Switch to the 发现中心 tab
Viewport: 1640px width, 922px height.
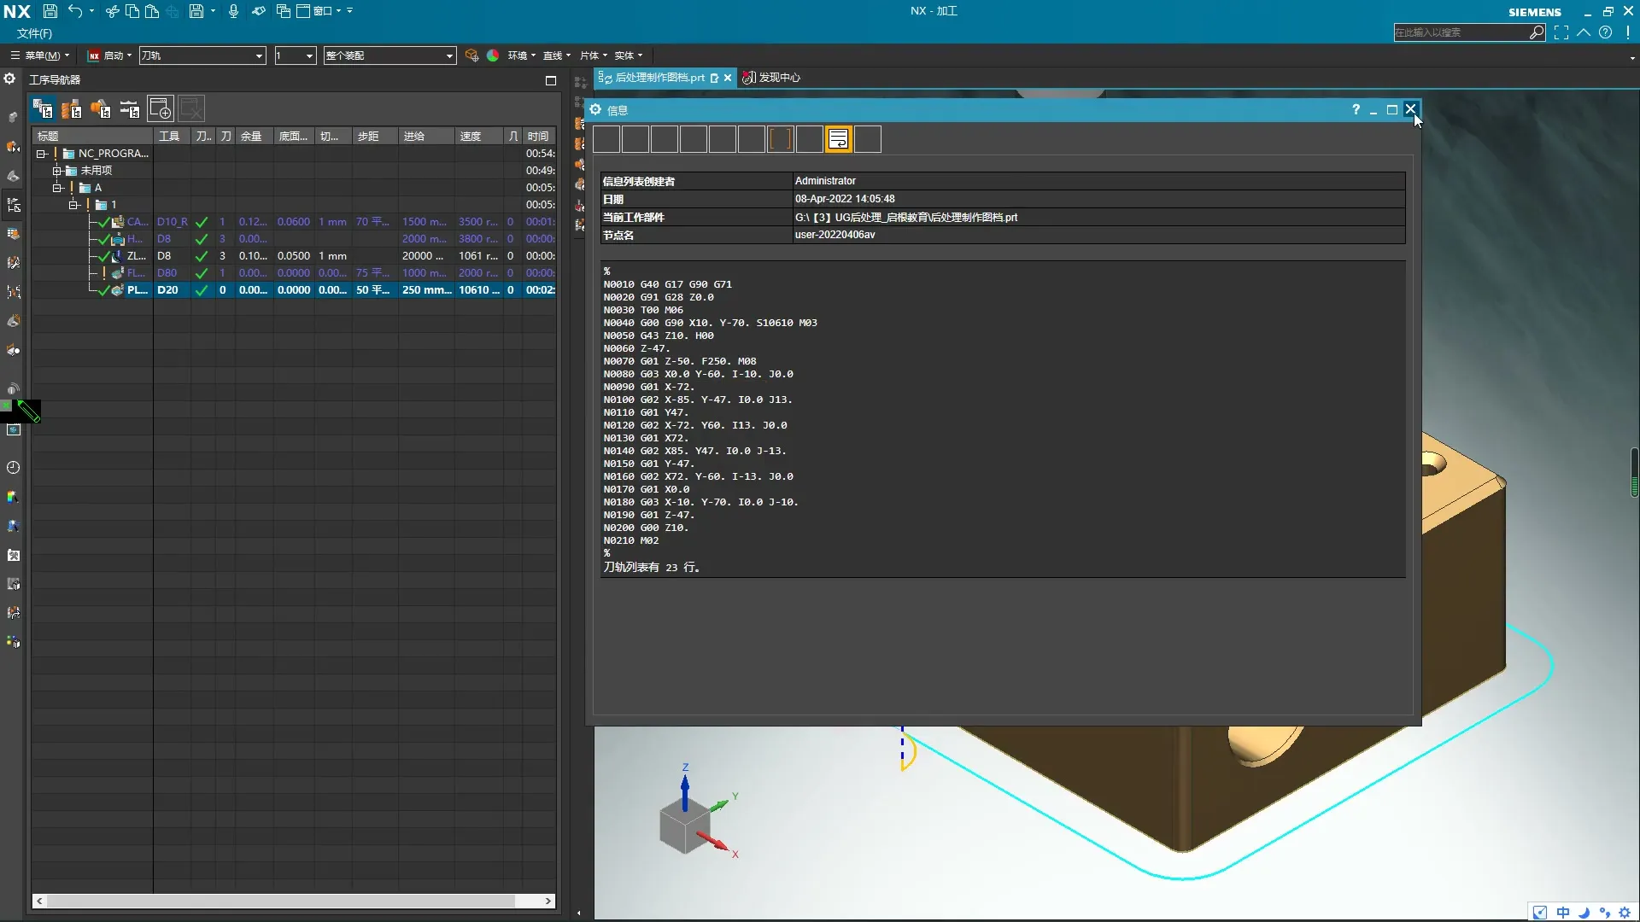tap(772, 78)
